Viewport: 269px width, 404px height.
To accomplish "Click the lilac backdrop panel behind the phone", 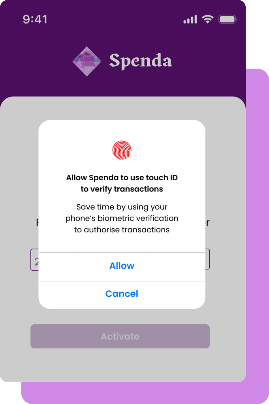I will 258,232.
